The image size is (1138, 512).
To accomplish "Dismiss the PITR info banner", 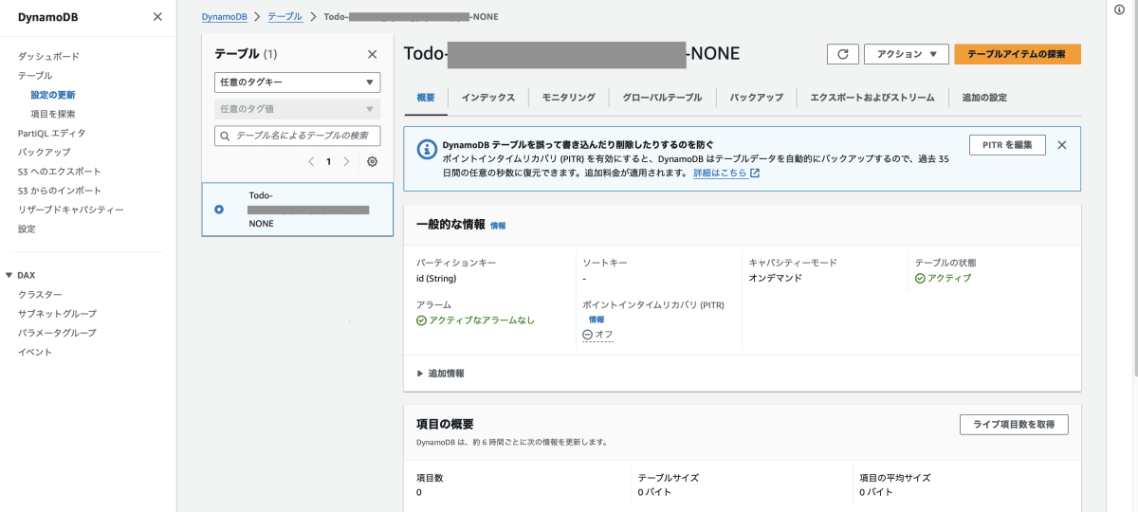I will pos(1061,145).
